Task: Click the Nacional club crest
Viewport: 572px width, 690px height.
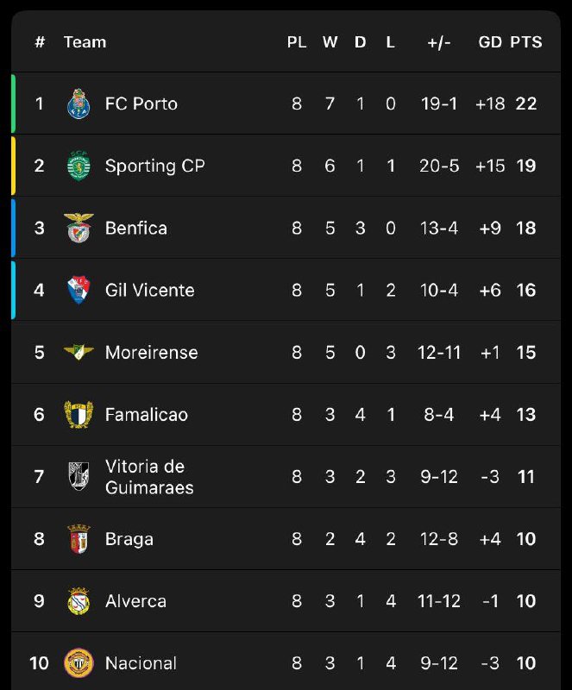Action: tap(79, 662)
